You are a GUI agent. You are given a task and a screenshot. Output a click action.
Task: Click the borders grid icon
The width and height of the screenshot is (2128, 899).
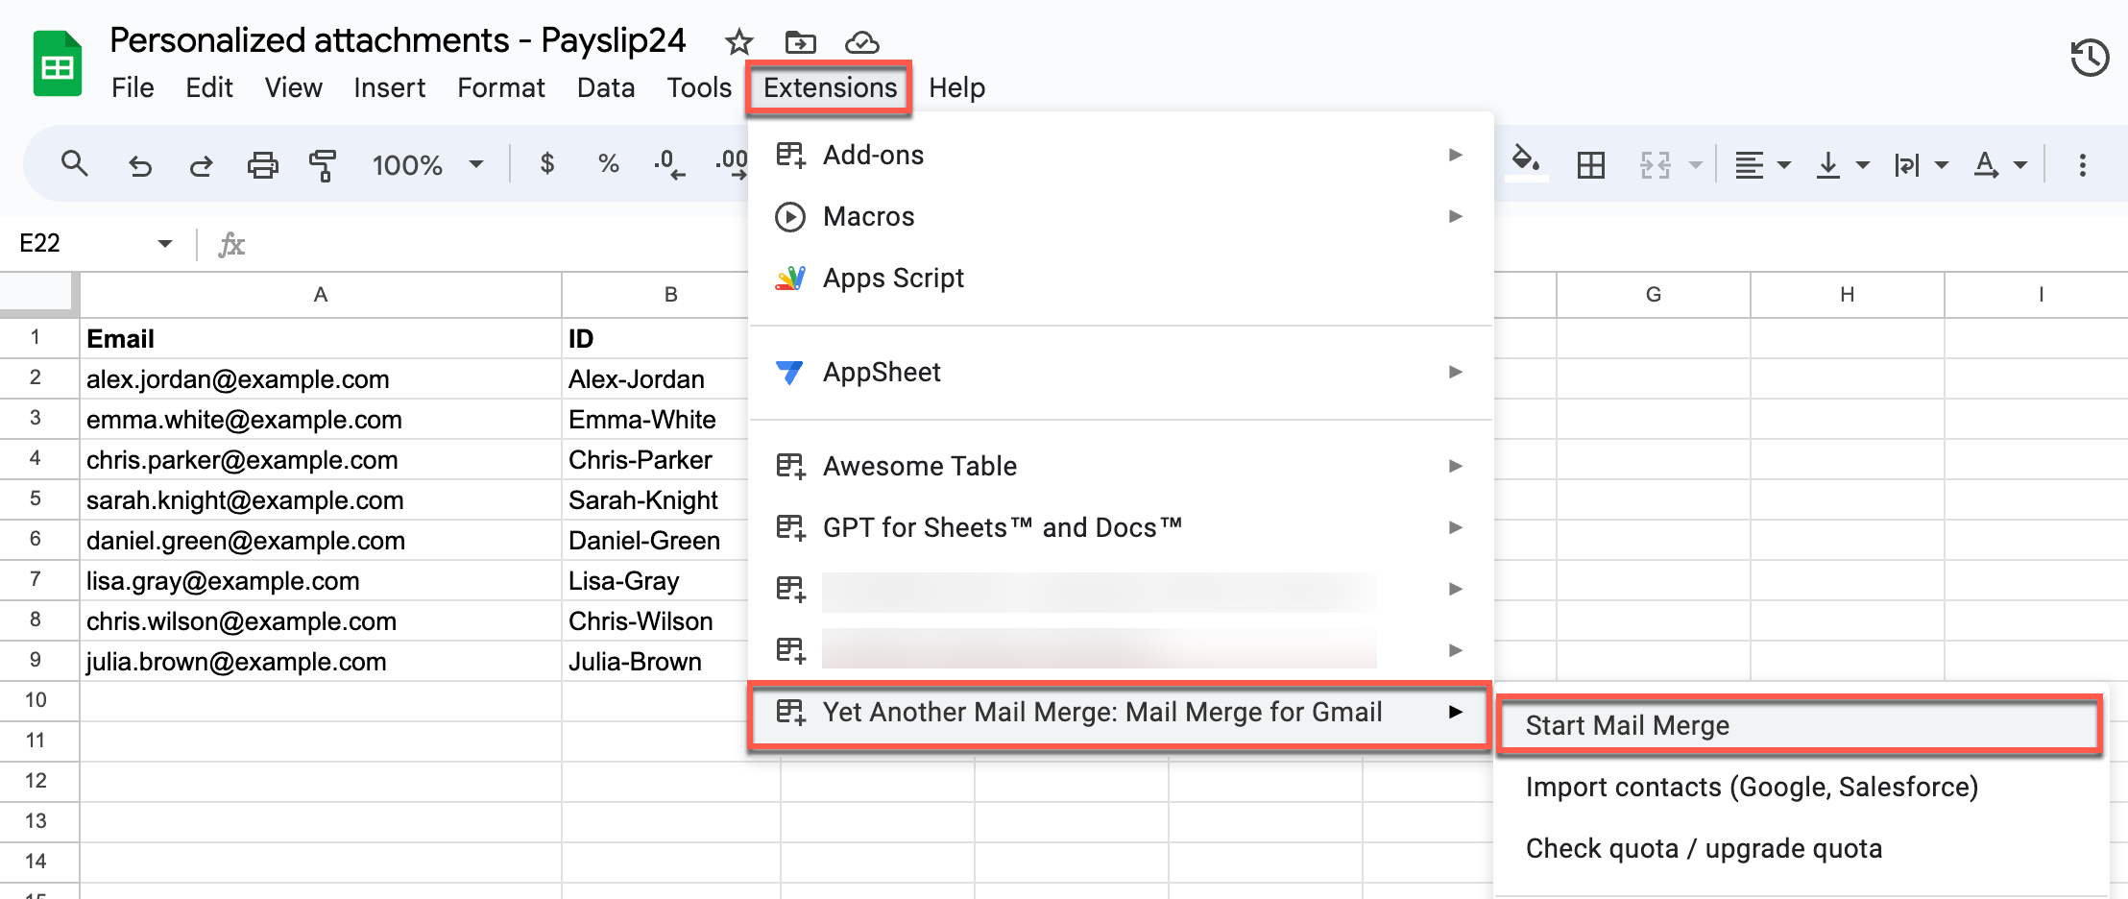click(x=1590, y=165)
